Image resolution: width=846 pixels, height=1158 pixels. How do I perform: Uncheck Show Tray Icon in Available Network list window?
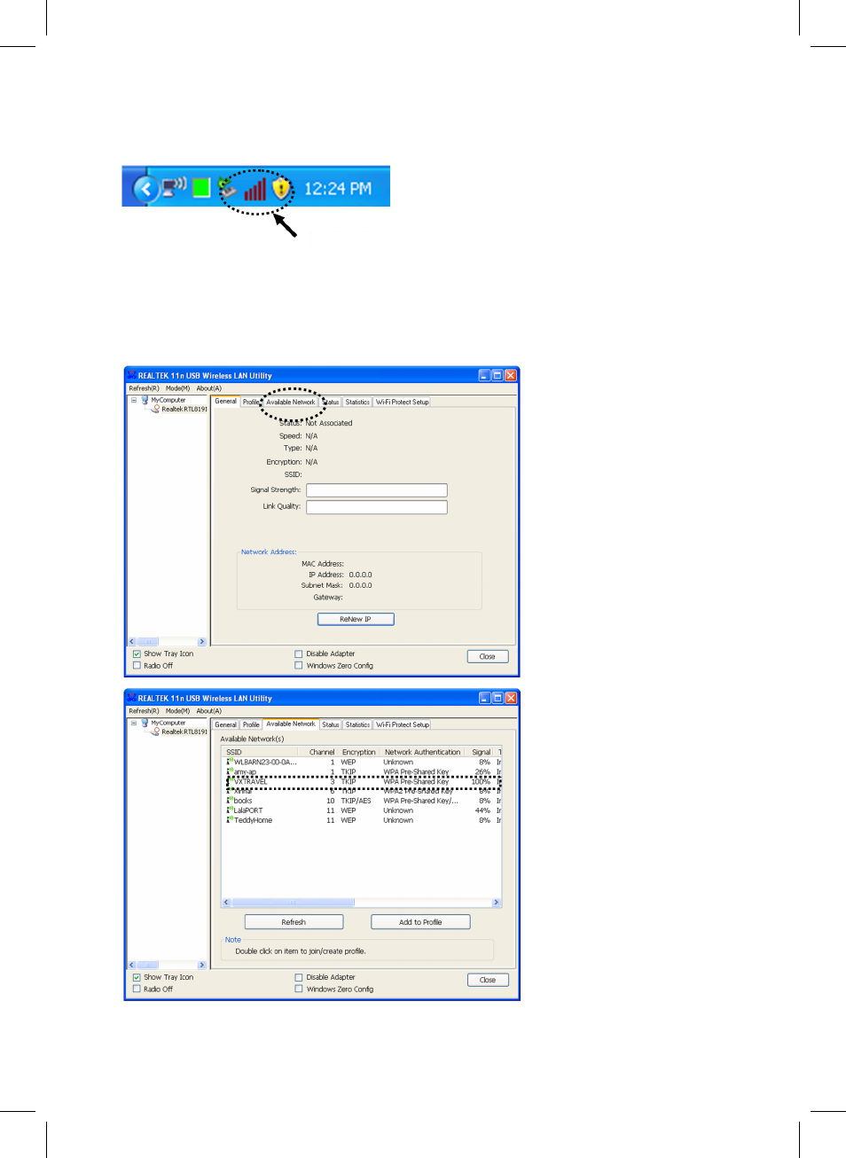[137, 977]
